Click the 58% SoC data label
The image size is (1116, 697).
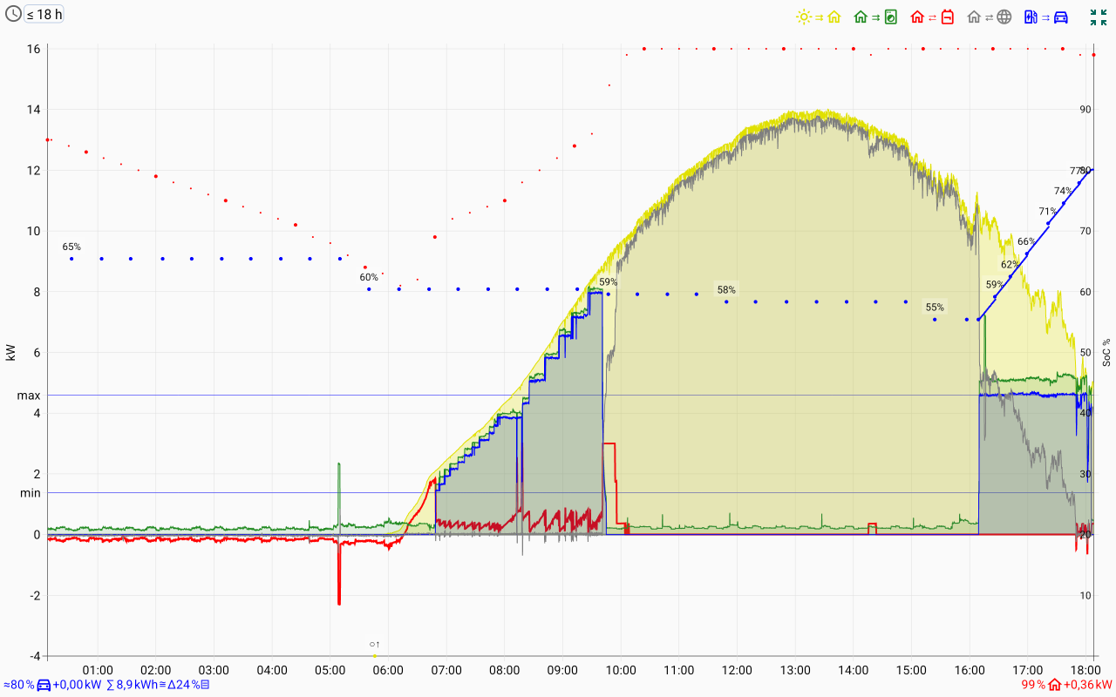point(726,289)
